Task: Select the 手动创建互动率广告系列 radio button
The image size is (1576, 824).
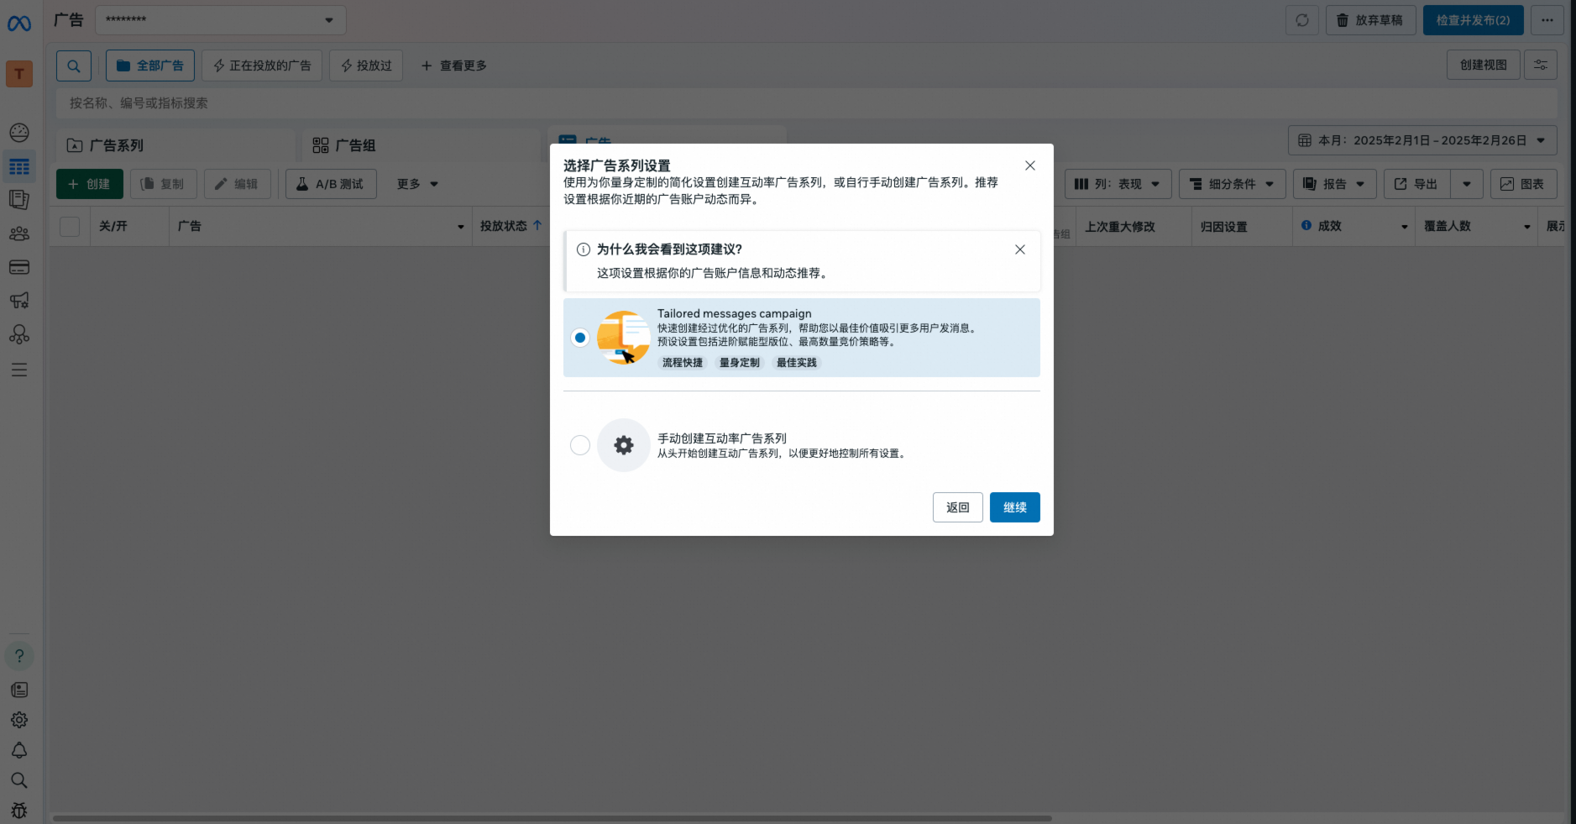Action: [580, 445]
